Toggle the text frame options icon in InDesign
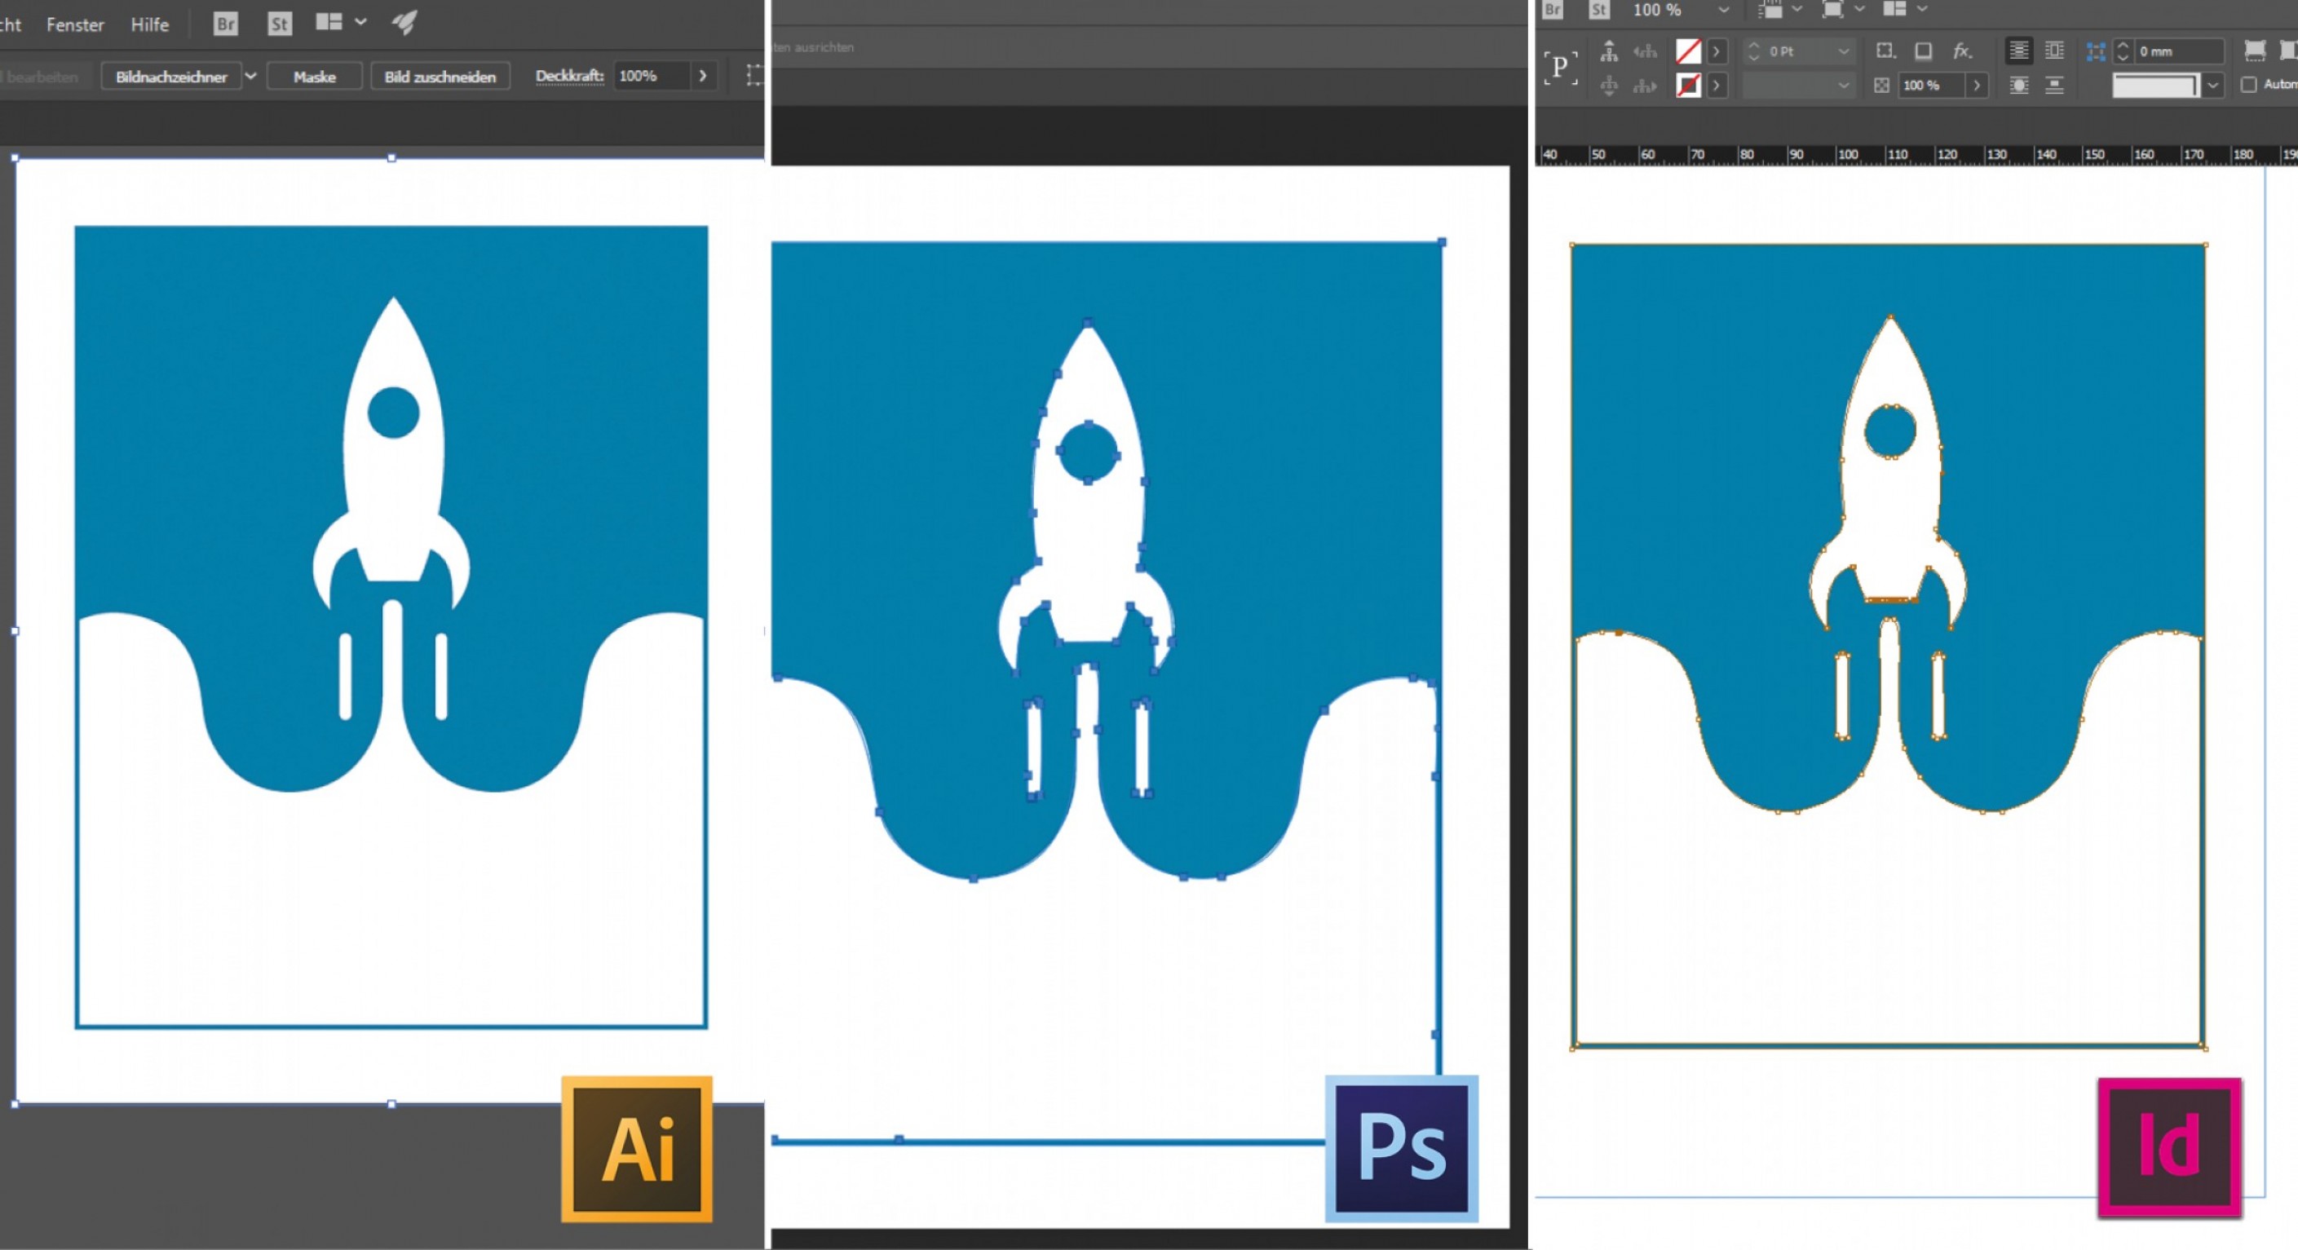This screenshot has height=1250, width=2298. 1925,51
